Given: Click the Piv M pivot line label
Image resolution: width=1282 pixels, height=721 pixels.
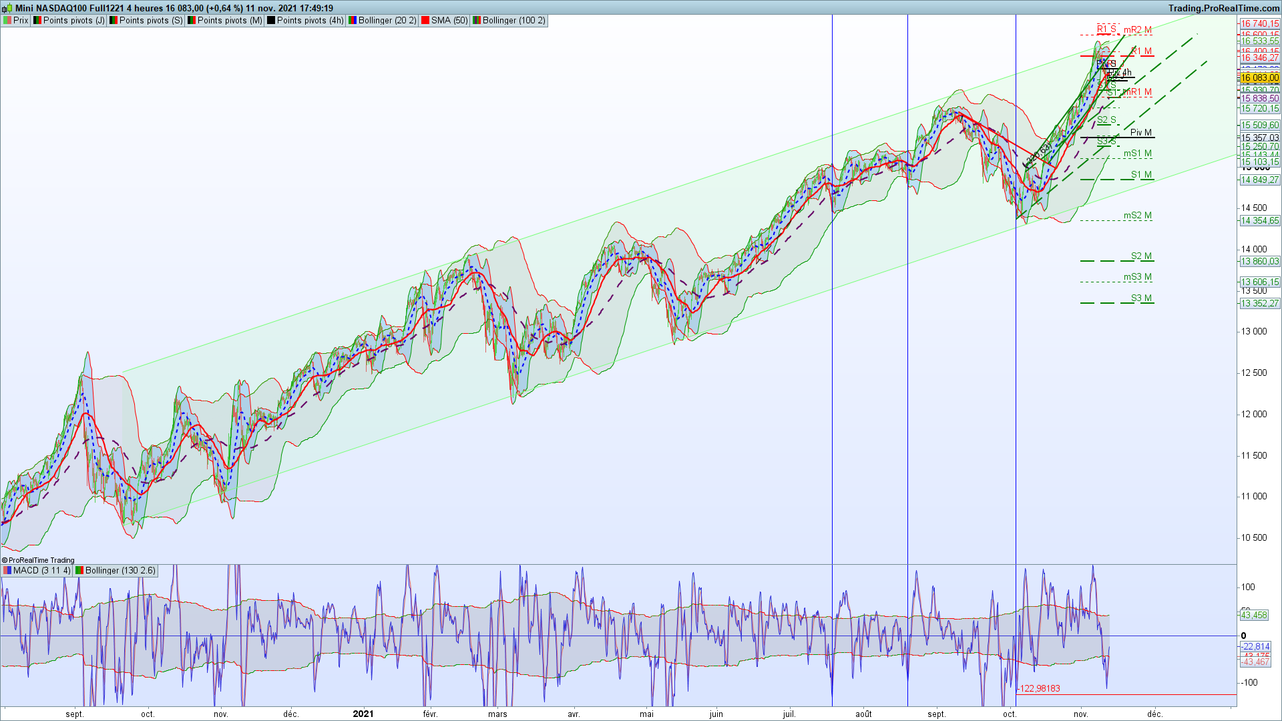Looking at the screenshot, I should 1140,133.
